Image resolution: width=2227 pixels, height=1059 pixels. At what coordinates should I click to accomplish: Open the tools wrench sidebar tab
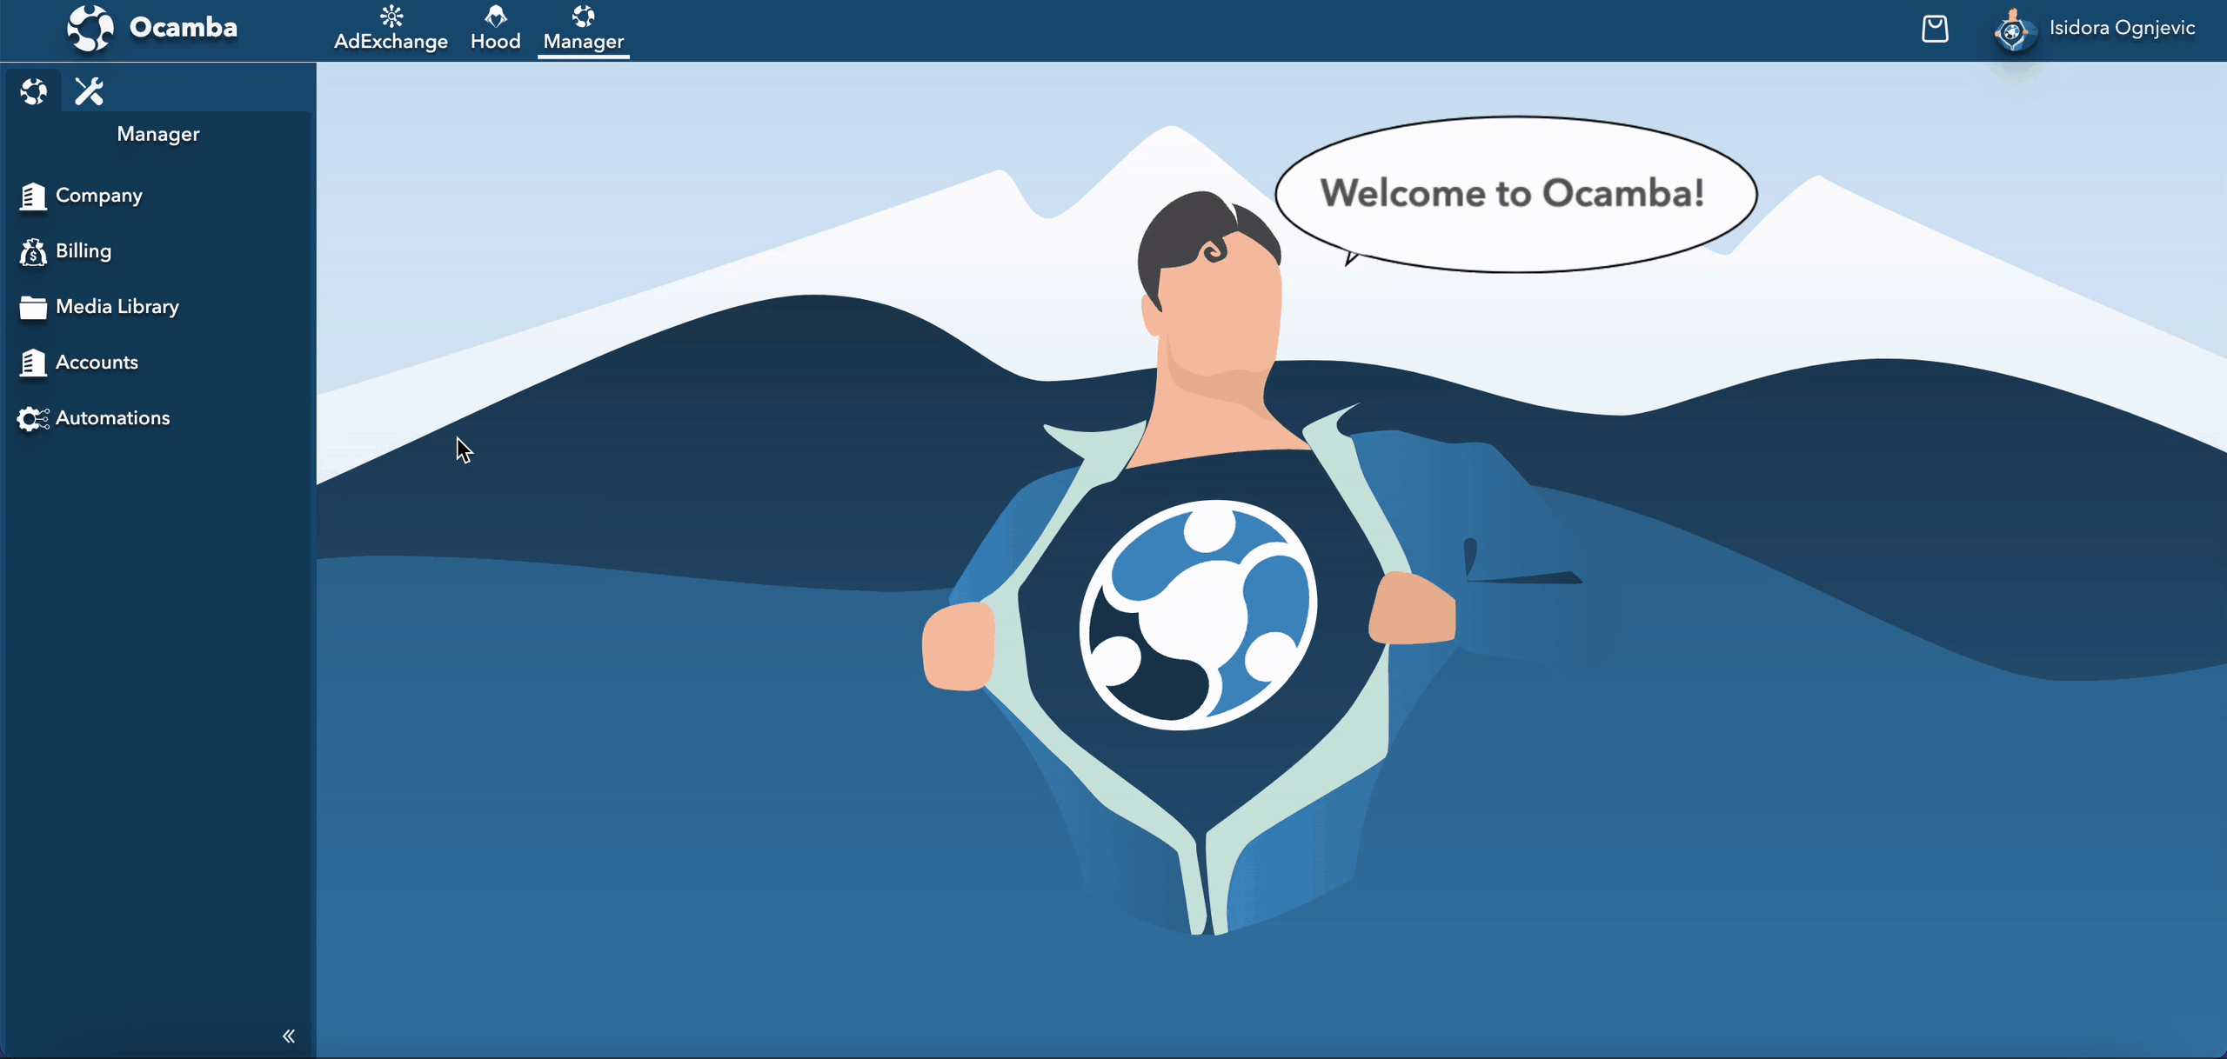click(x=89, y=90)
